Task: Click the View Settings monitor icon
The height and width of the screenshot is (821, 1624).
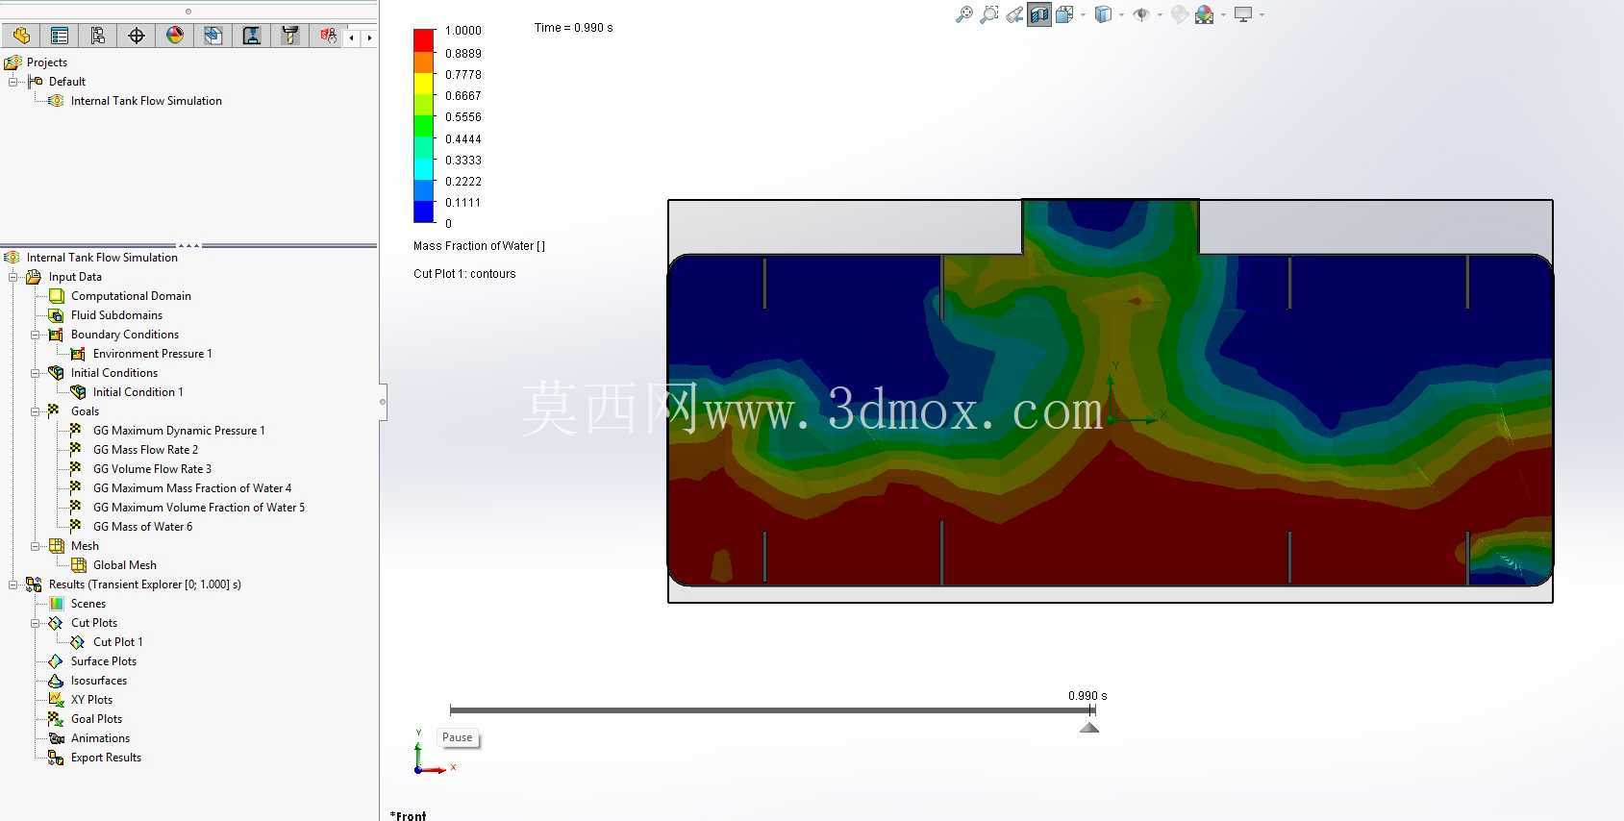Action: (x=1243, y=14)
